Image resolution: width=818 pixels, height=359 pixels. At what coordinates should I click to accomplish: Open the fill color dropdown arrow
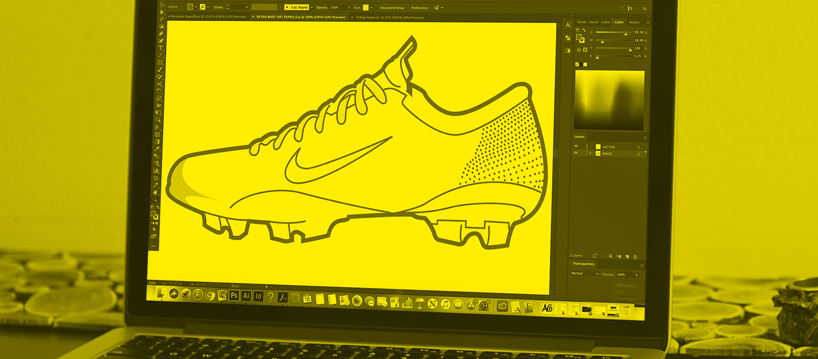[x=196, y=7]
